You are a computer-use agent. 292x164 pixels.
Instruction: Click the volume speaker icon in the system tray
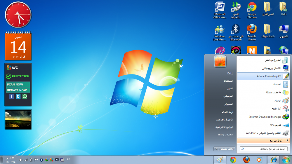pyautogui.click(x=21, y=160)
